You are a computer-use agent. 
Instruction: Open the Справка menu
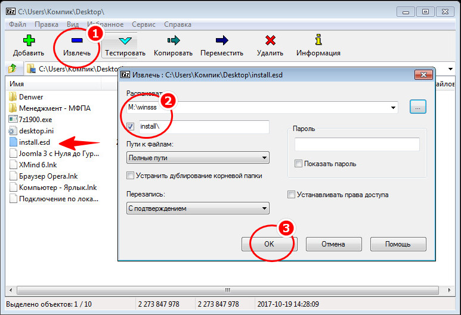(x=178, y=24)
